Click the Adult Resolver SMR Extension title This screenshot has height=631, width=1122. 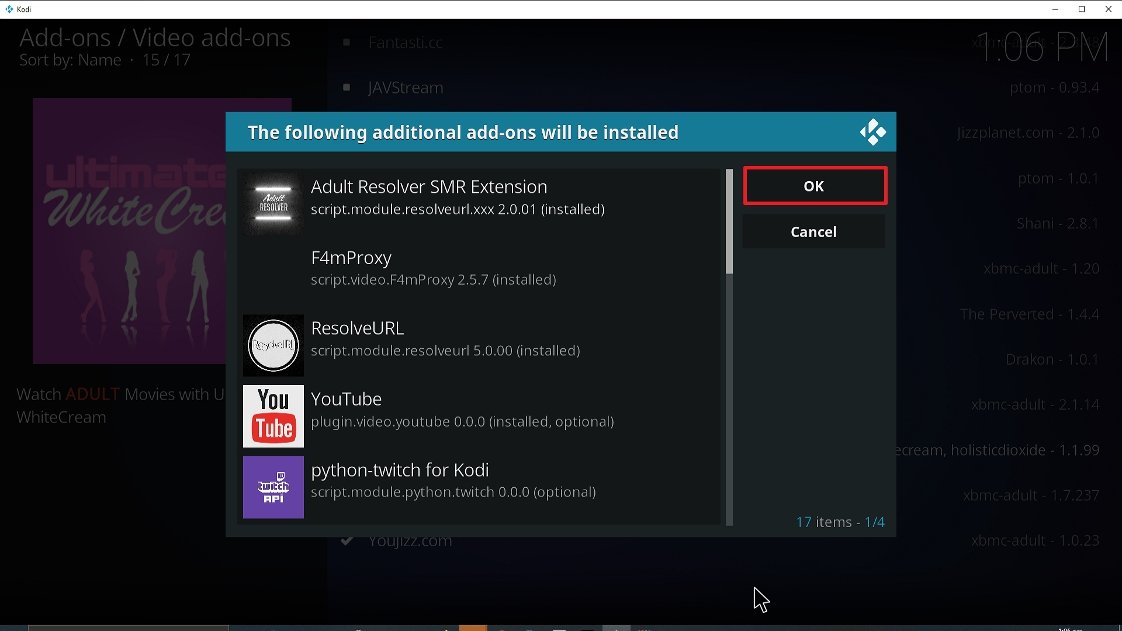click(x=429, y=187)
